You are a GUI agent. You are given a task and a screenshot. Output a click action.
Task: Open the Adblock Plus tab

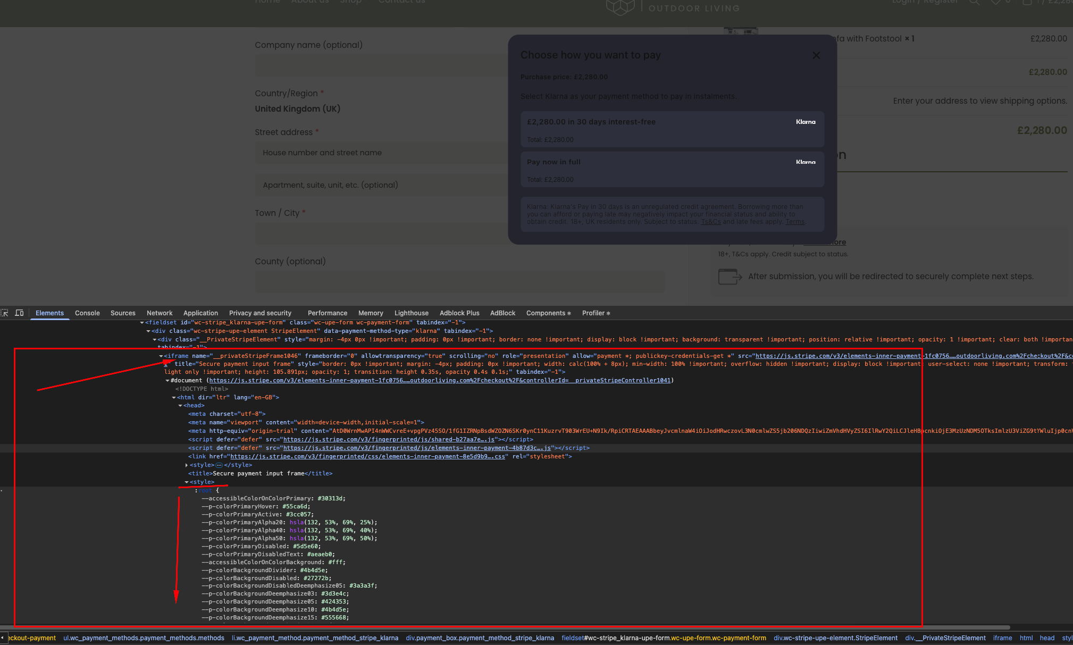pos(459,313)
